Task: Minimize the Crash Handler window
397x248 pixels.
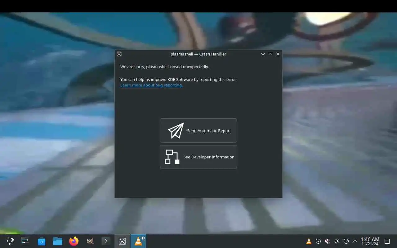Action: tap(263, 54)
